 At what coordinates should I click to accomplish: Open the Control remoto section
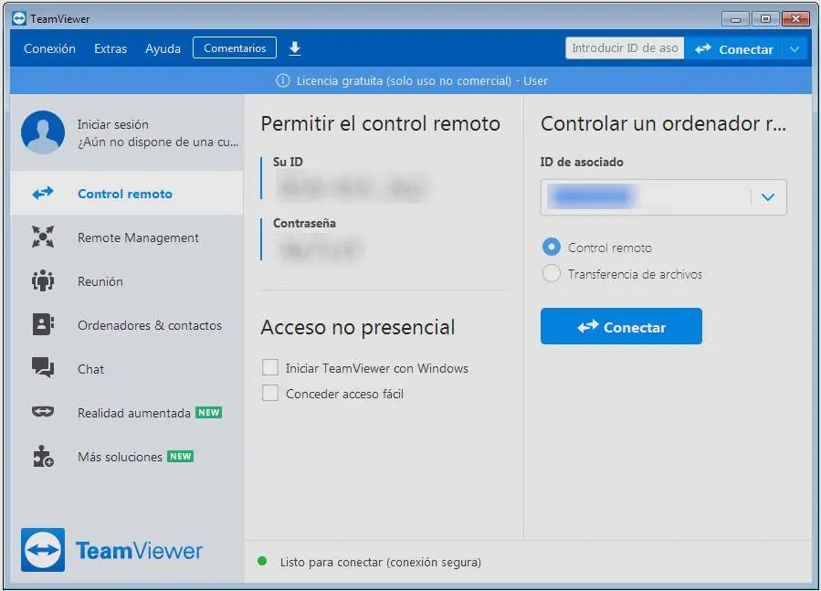pyautogui.click(x=127, y=194)
